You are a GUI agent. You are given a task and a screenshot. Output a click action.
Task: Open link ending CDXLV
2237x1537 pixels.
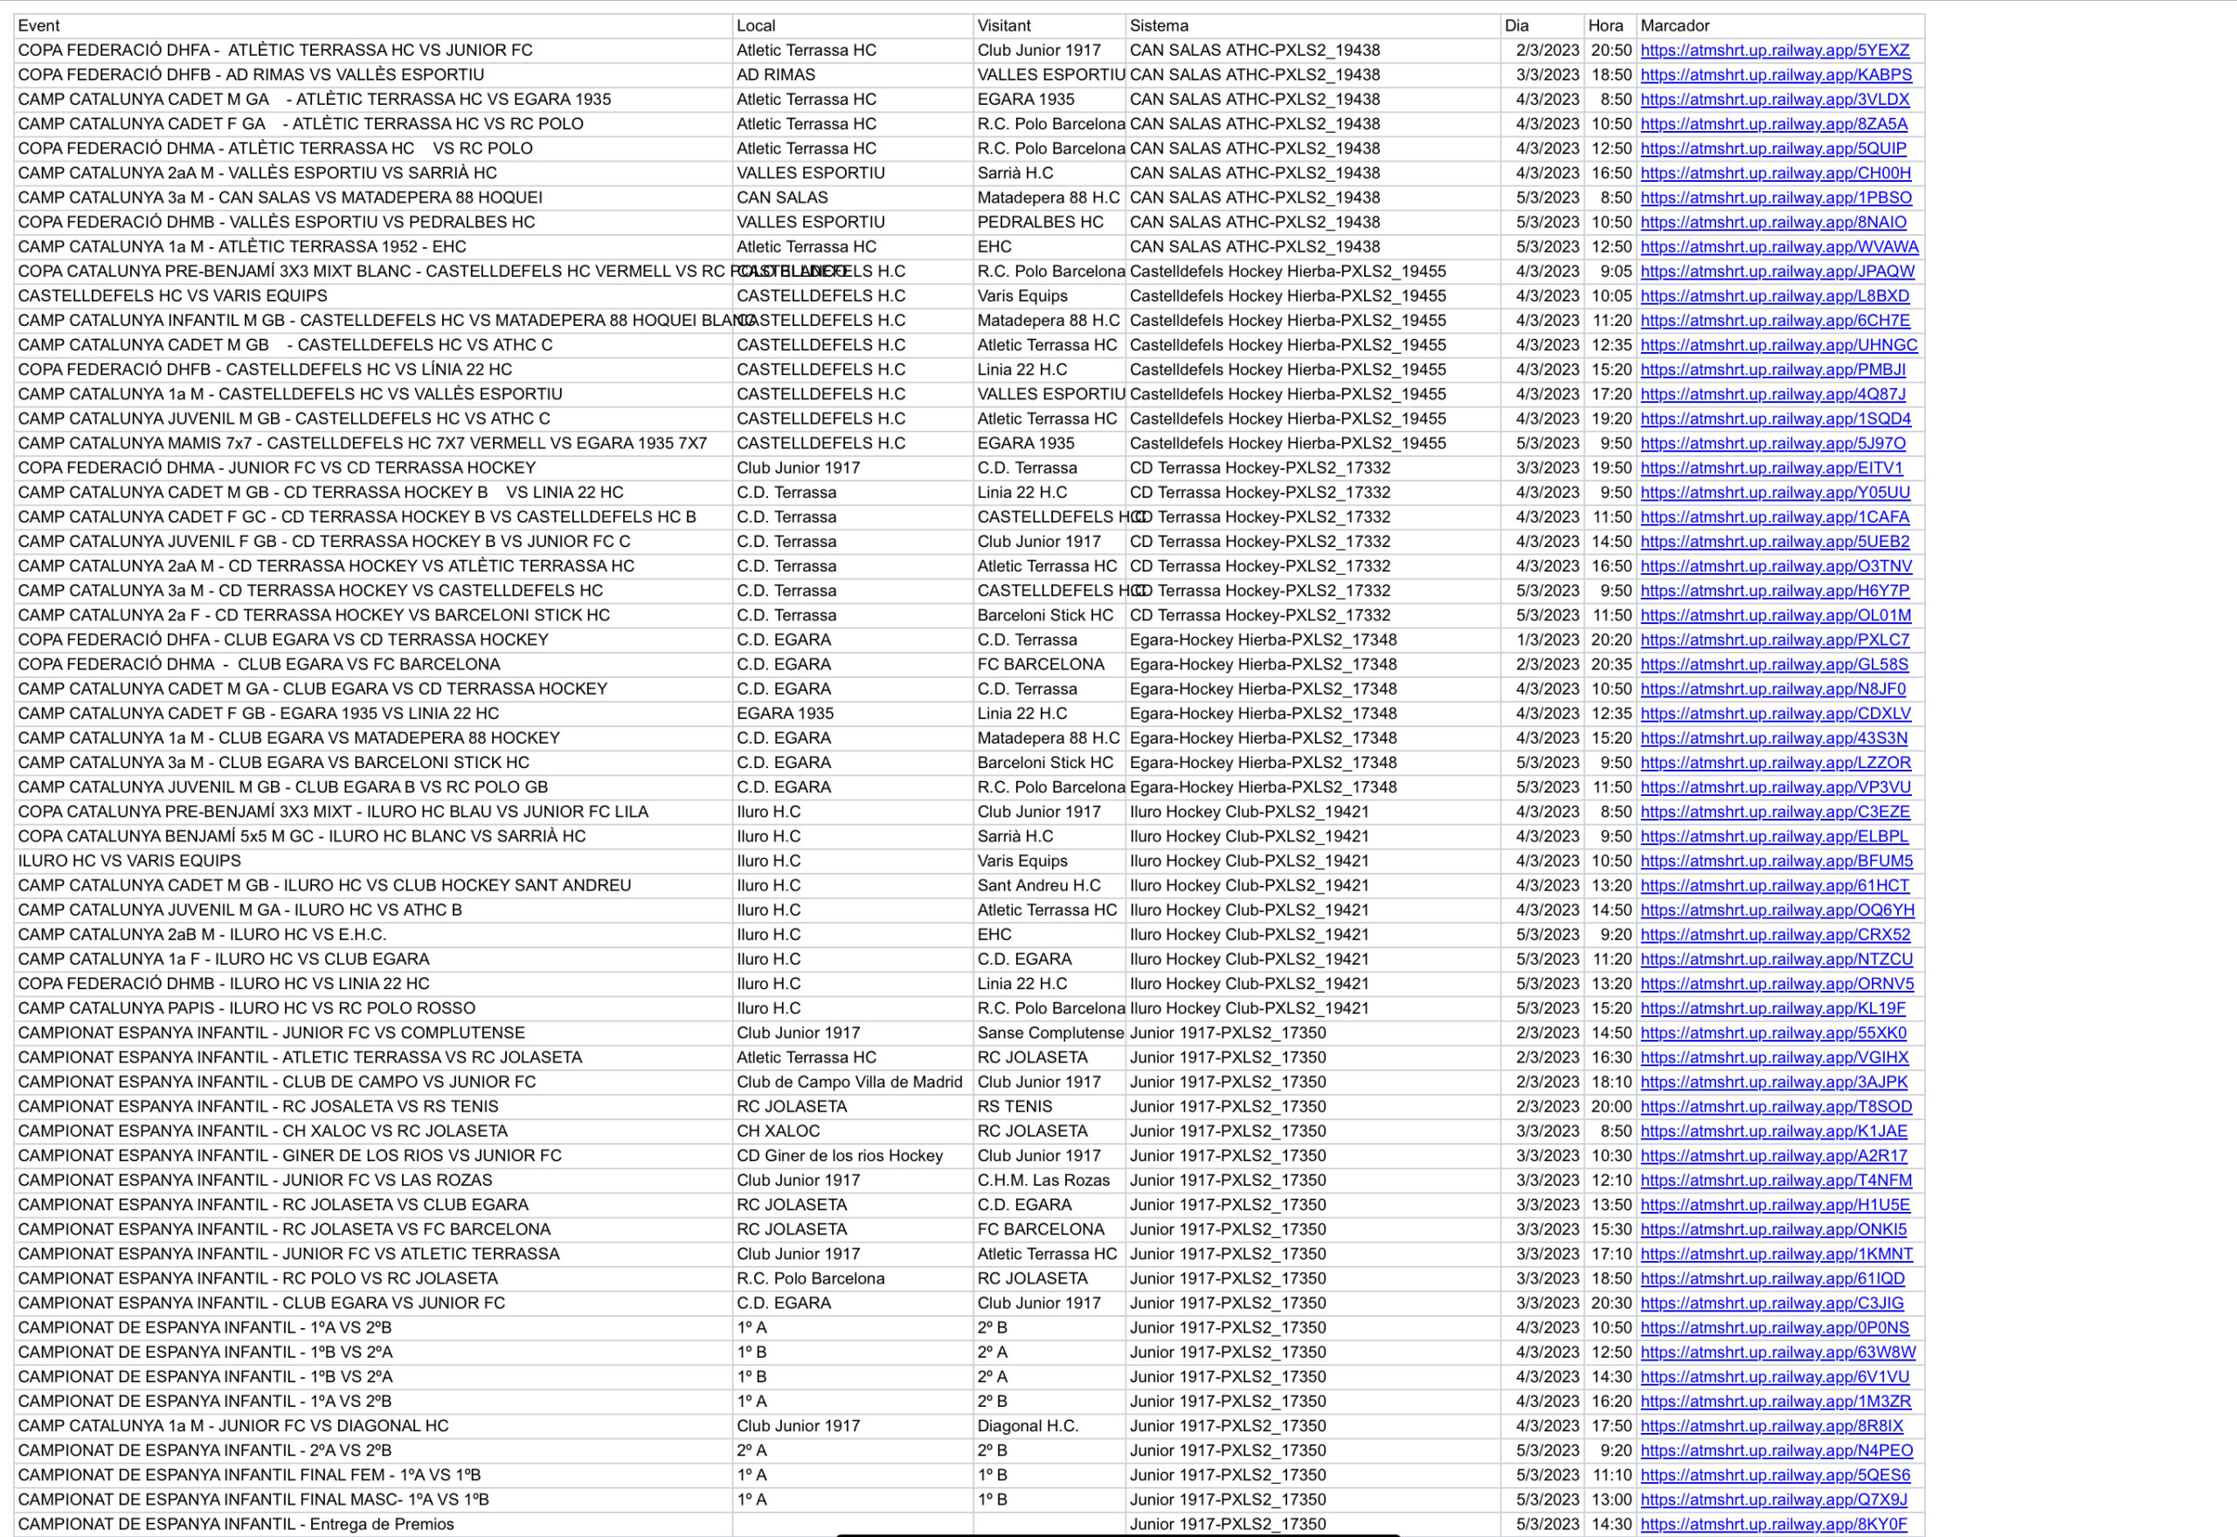[1776, 714]
